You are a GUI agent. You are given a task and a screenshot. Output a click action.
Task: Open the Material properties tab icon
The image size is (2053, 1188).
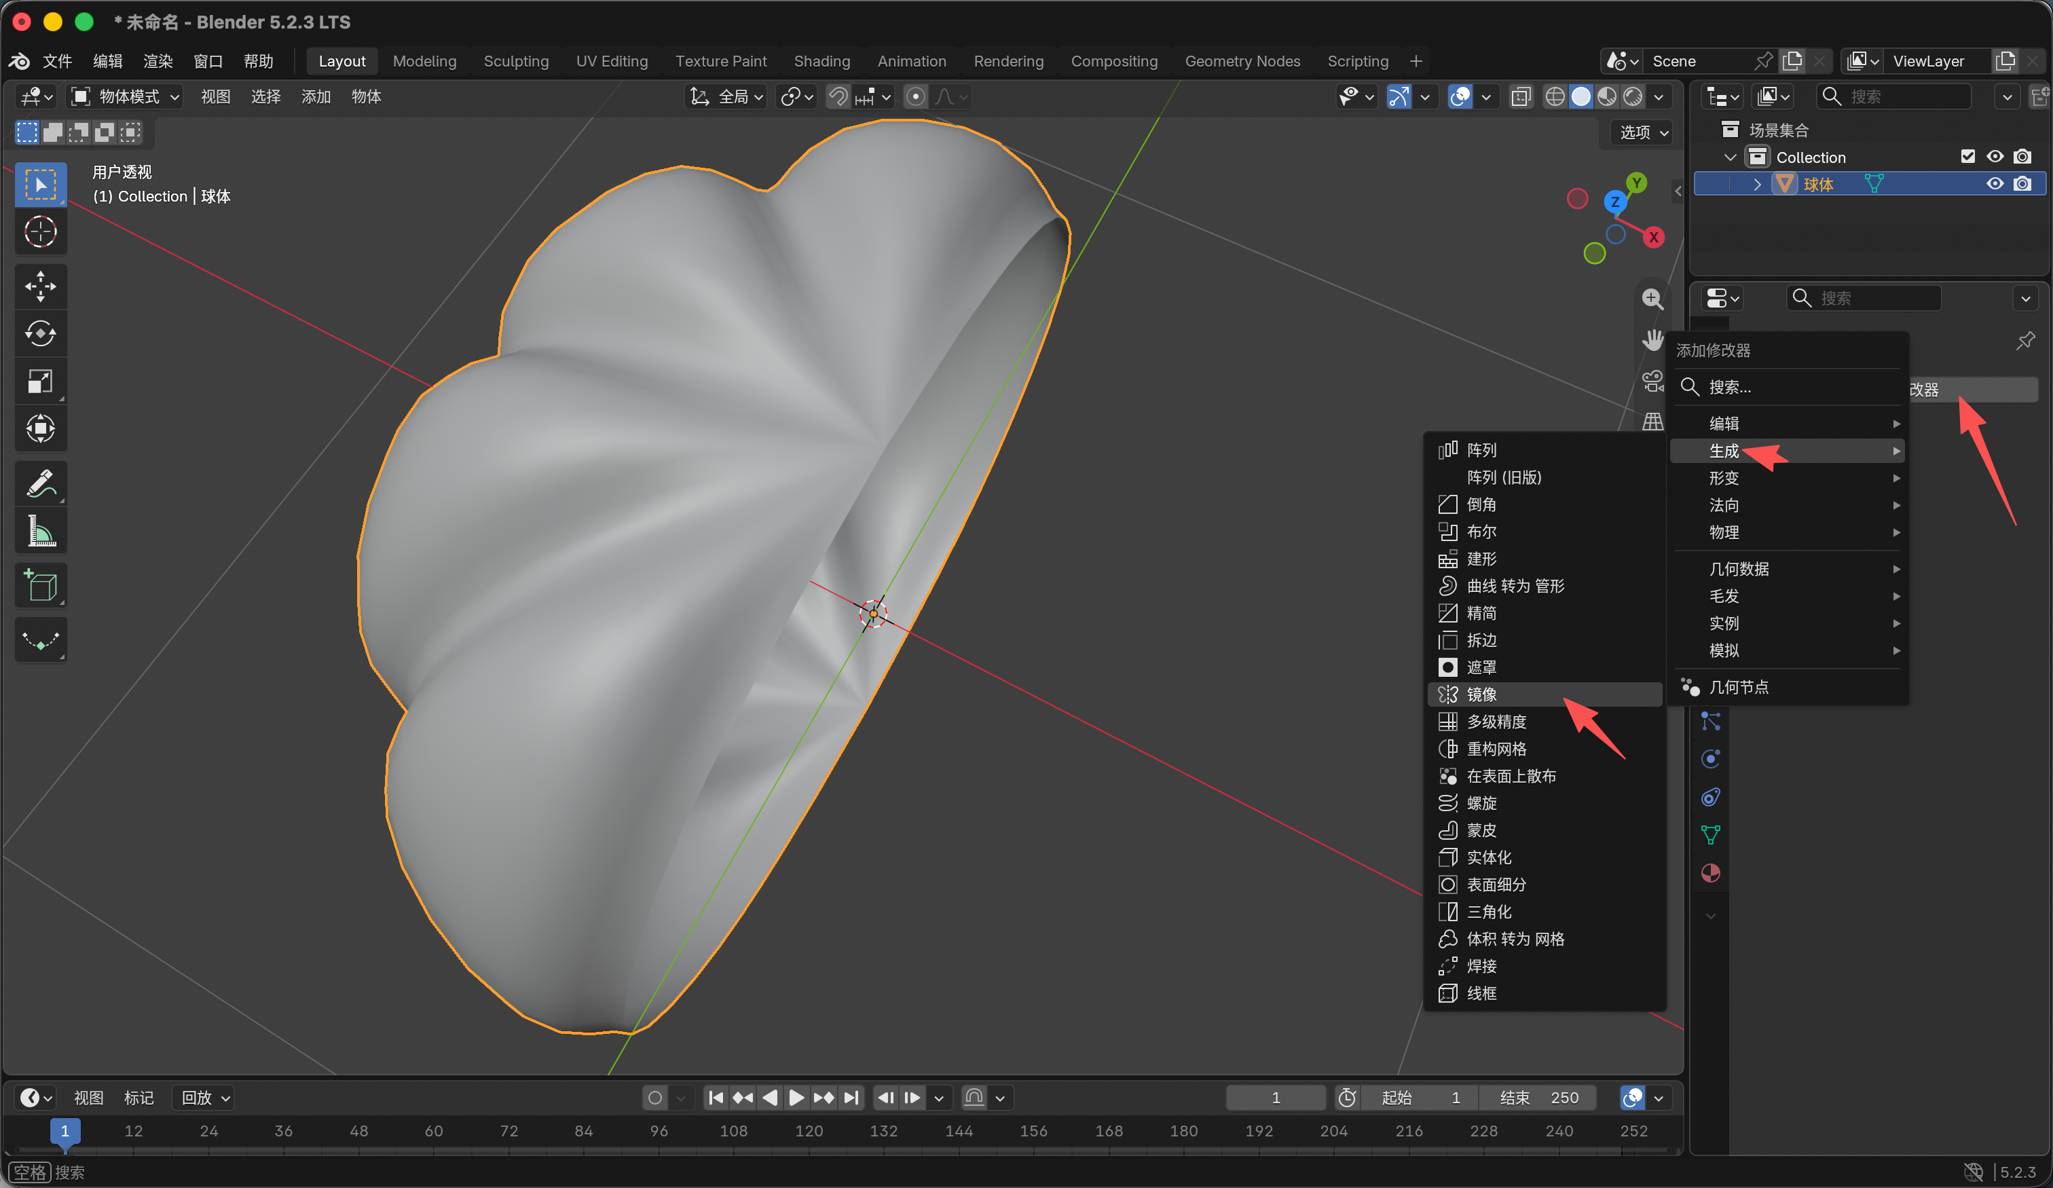click(1711, 872)
